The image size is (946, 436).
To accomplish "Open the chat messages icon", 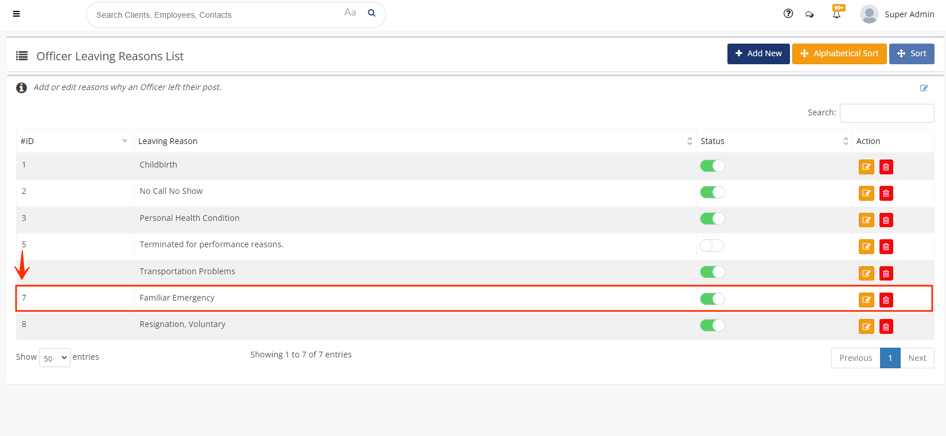I will point(809,14).
